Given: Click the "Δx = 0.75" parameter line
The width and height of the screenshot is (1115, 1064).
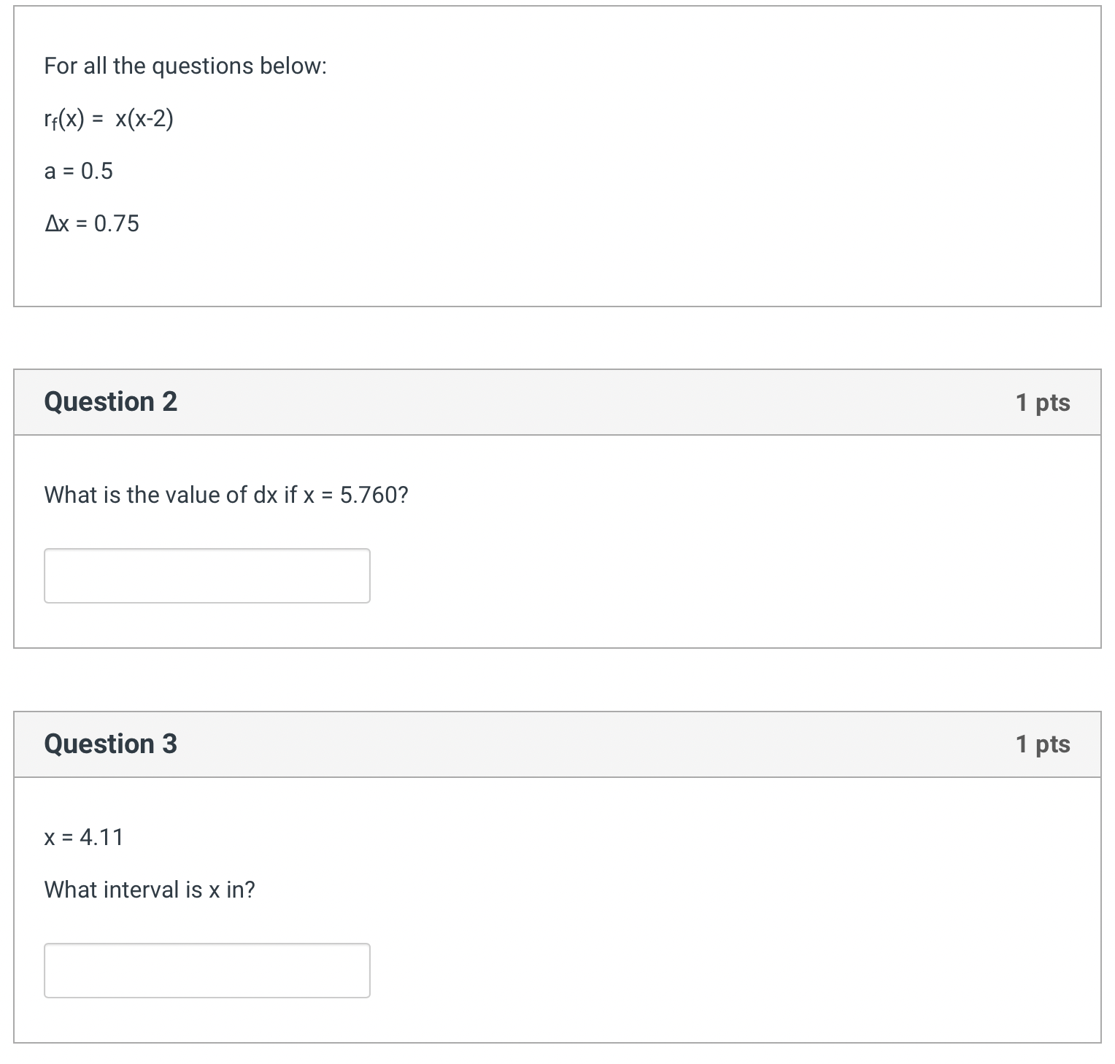Looking at the screenshot, I should [x=91, y=224].
